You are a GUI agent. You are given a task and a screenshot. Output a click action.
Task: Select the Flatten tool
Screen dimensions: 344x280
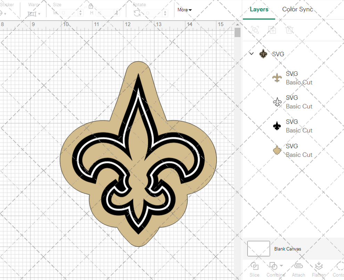click(x=319, y=266)
